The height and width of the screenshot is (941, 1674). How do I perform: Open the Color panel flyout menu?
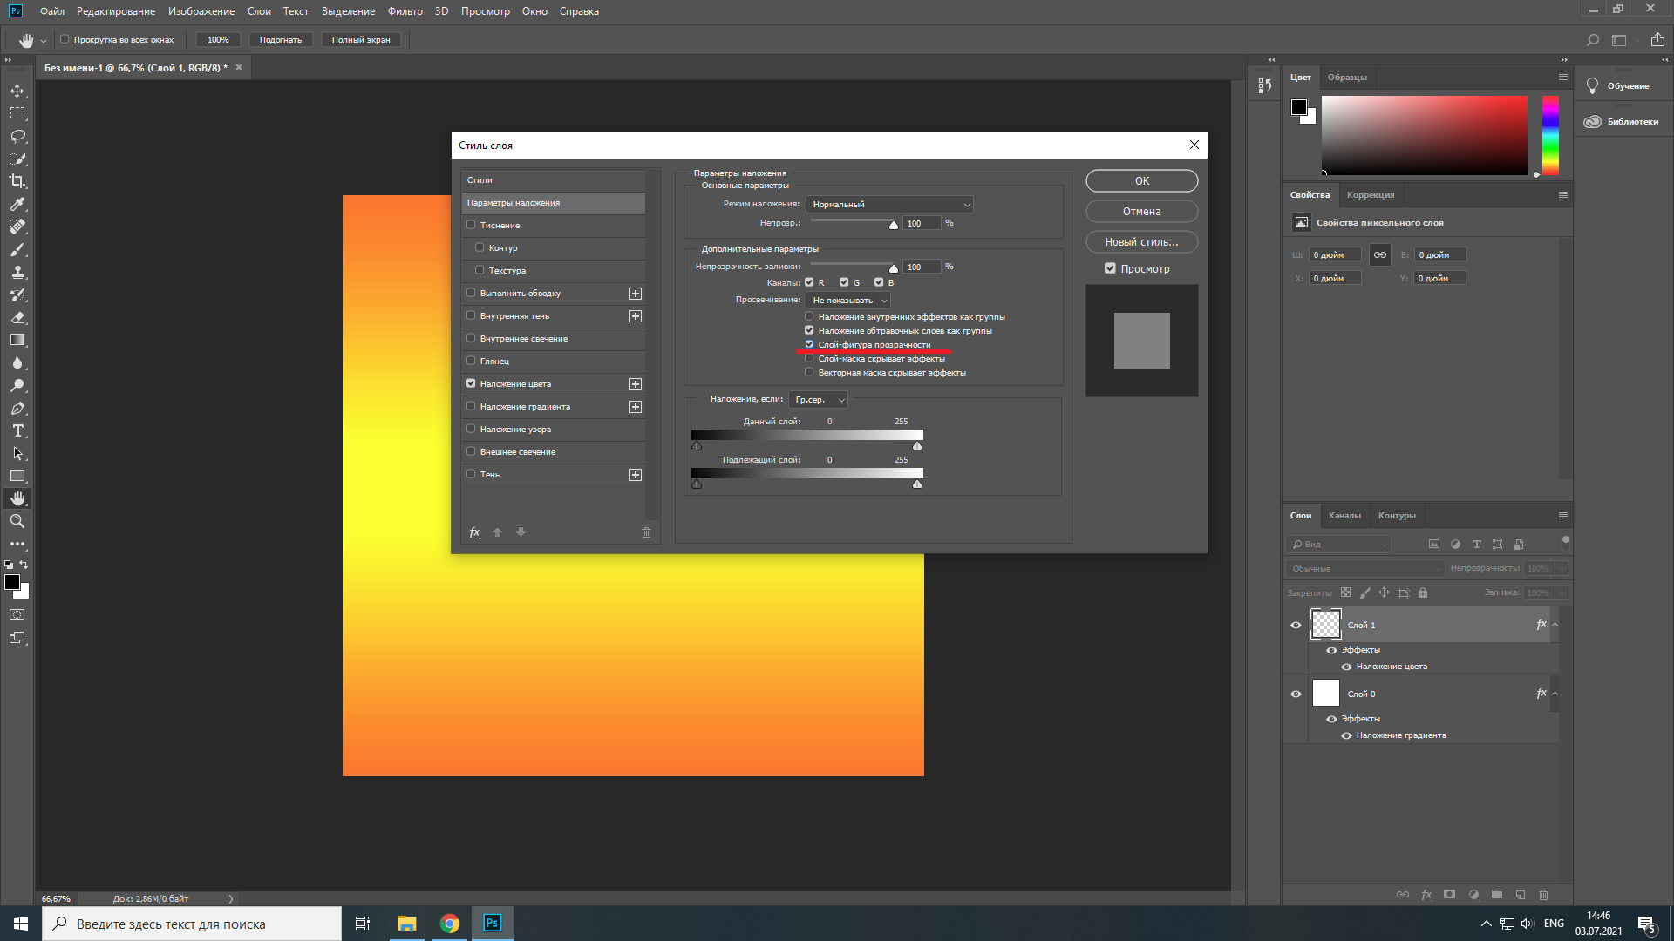(1562, 78)
